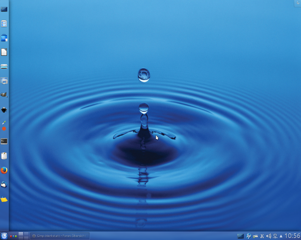
Task: Click the 10:56 digital clock
Action: tap(292, 236)
